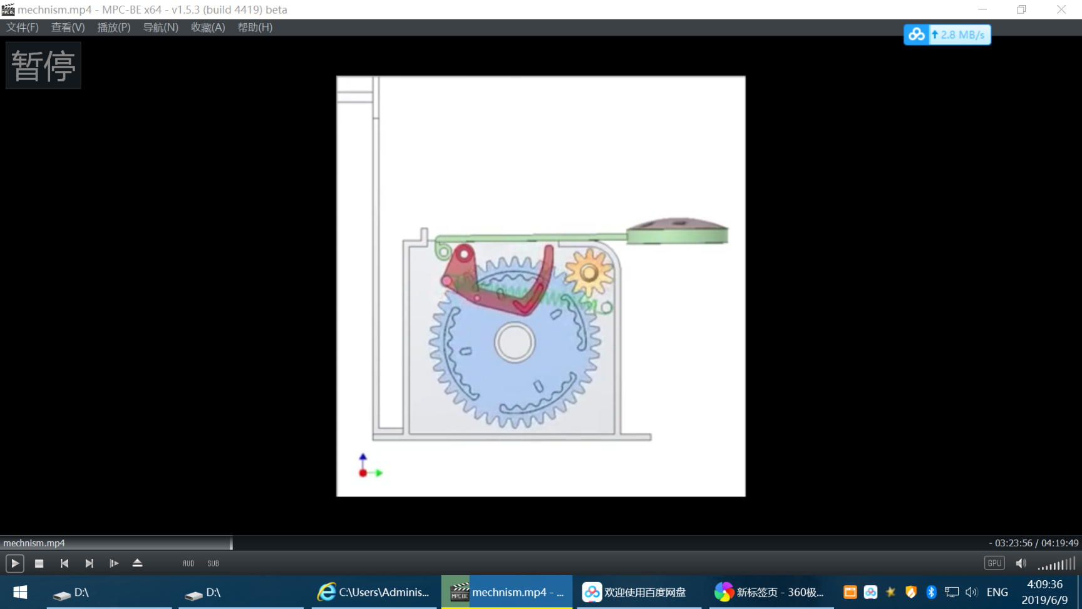Restore down the MPC-BE window
The height and width of the screenshot is (609, 1082).
(1021, 9)
